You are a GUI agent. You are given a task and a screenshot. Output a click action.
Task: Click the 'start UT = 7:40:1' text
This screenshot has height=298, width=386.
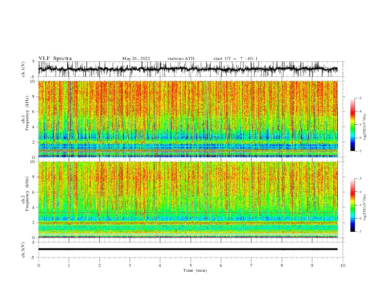(x=235, y=58)
